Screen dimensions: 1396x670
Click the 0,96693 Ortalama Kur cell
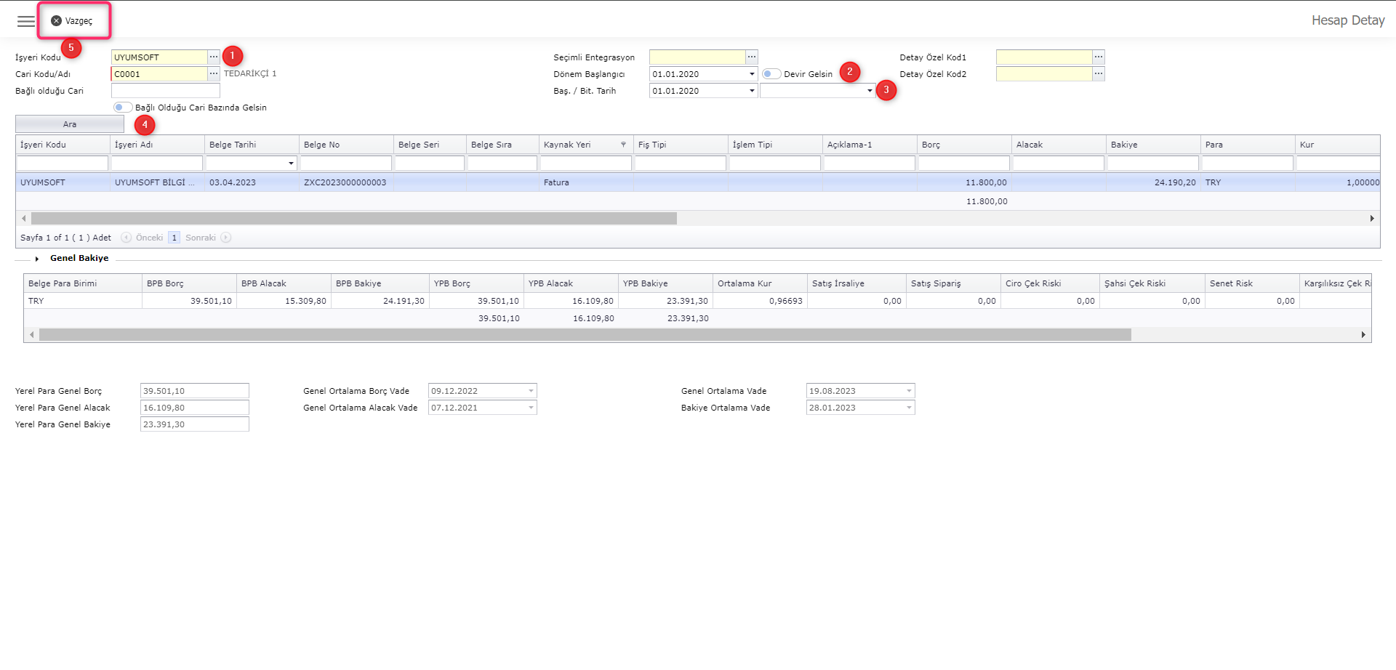760,301
